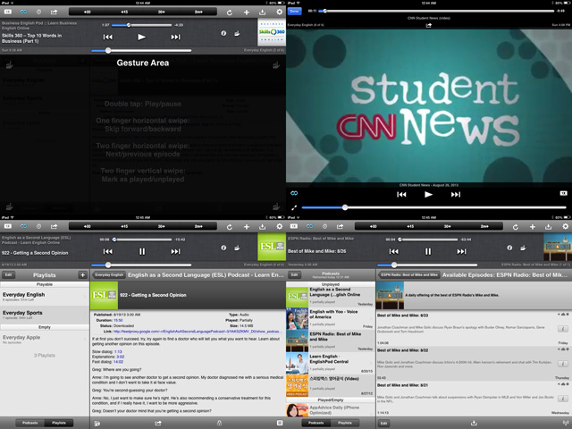Select AppAdvice Daily podcast row
Screen dimensions: 572x429
click(x=331, y=410)
